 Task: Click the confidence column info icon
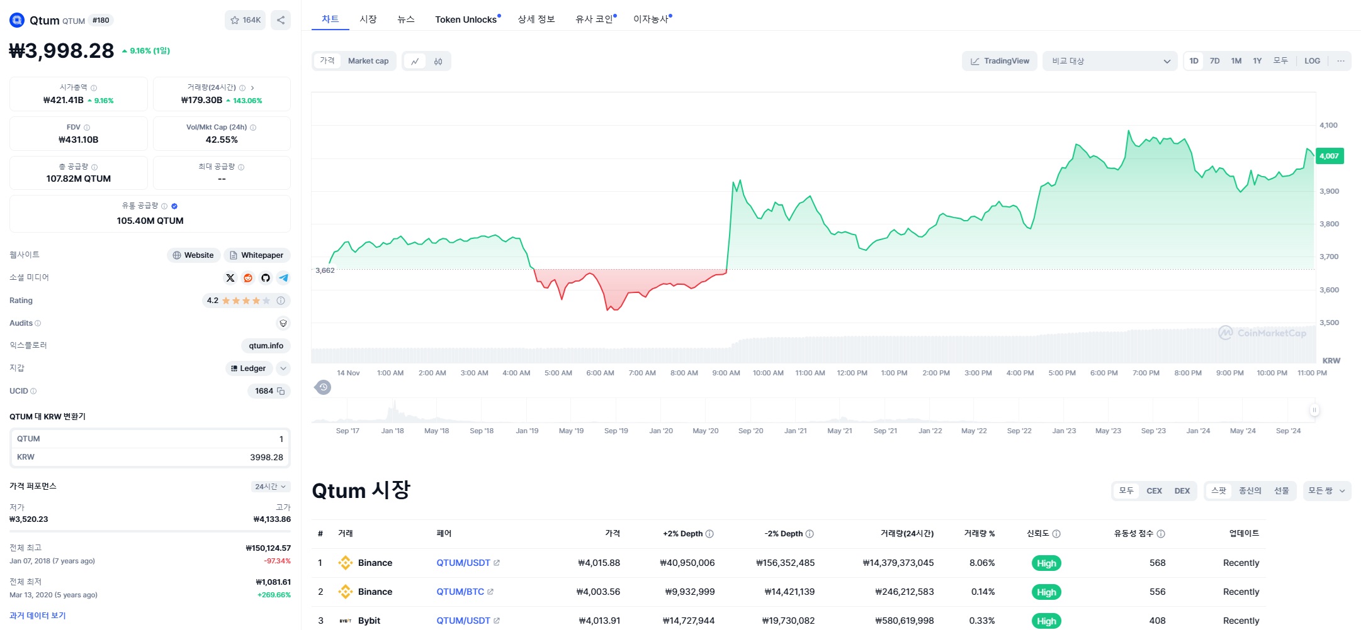pyautogui.click(x=1056, y=534)
